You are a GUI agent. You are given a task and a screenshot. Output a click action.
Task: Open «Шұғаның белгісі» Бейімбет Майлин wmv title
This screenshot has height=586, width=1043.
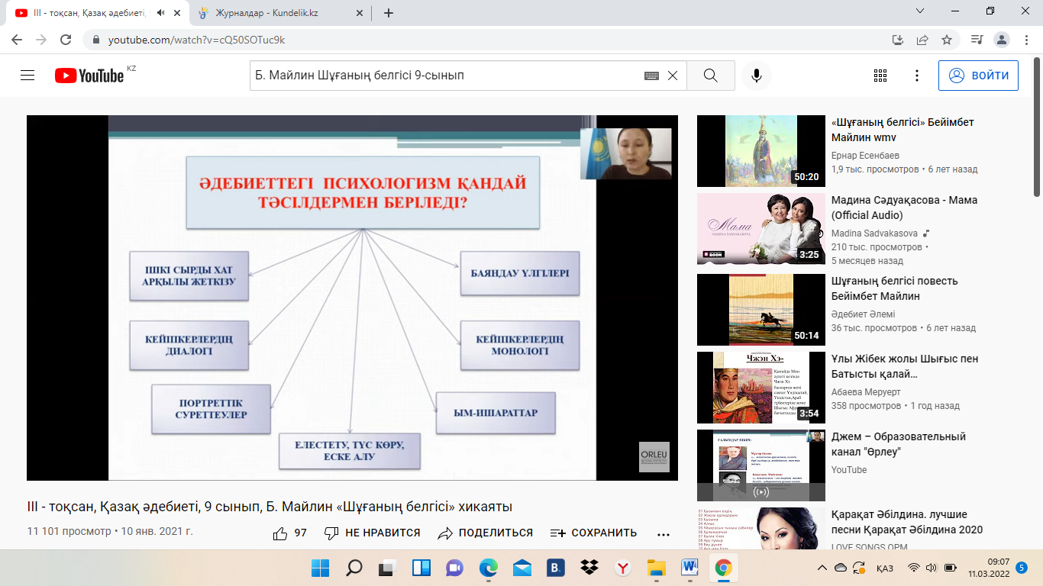click(903, 130)
